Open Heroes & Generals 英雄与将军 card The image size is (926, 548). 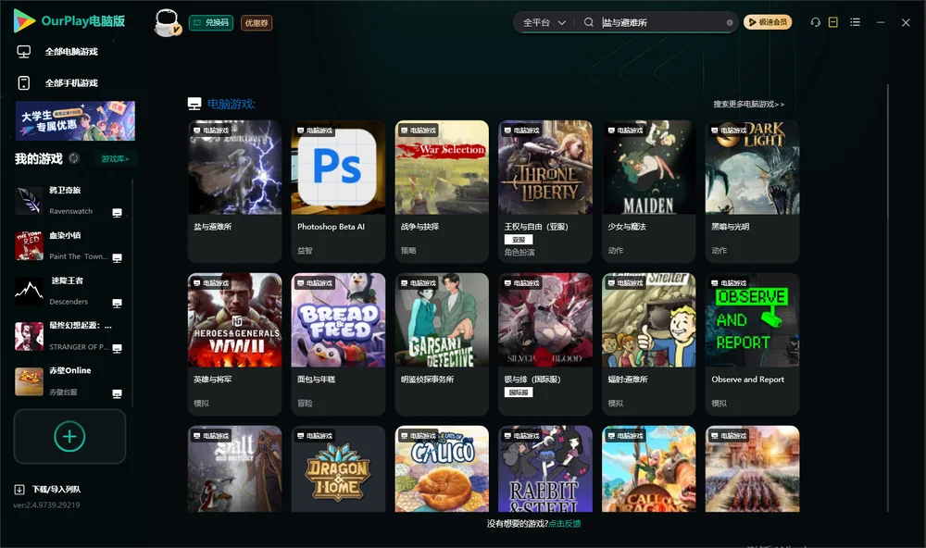click(x=234, y=343)
